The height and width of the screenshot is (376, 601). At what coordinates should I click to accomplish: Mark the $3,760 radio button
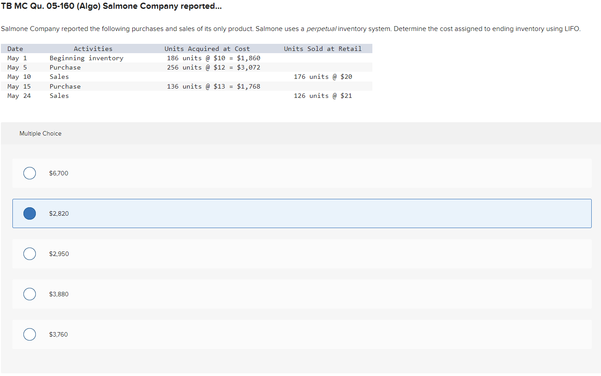point(30,334)
